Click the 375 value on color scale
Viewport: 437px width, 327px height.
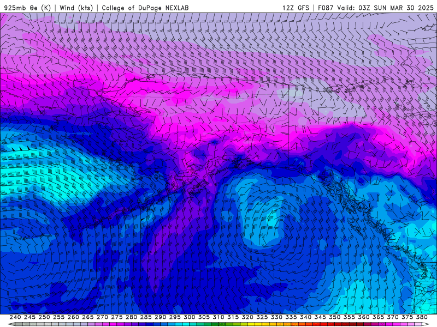[407, 317]
